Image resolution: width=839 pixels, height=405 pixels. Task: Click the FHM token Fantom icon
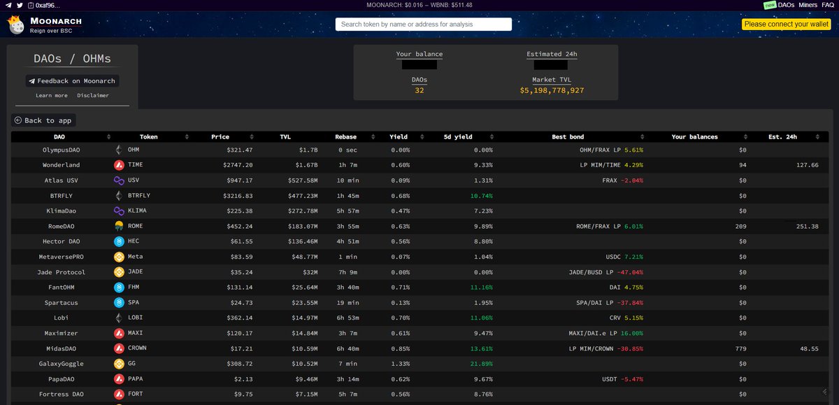pos(119,287)
